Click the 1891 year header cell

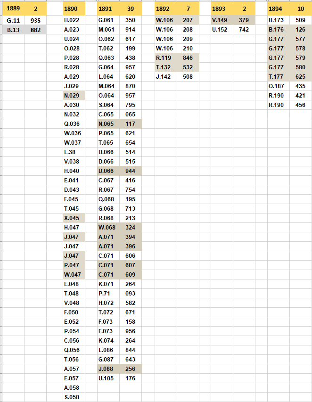point(108,8)
